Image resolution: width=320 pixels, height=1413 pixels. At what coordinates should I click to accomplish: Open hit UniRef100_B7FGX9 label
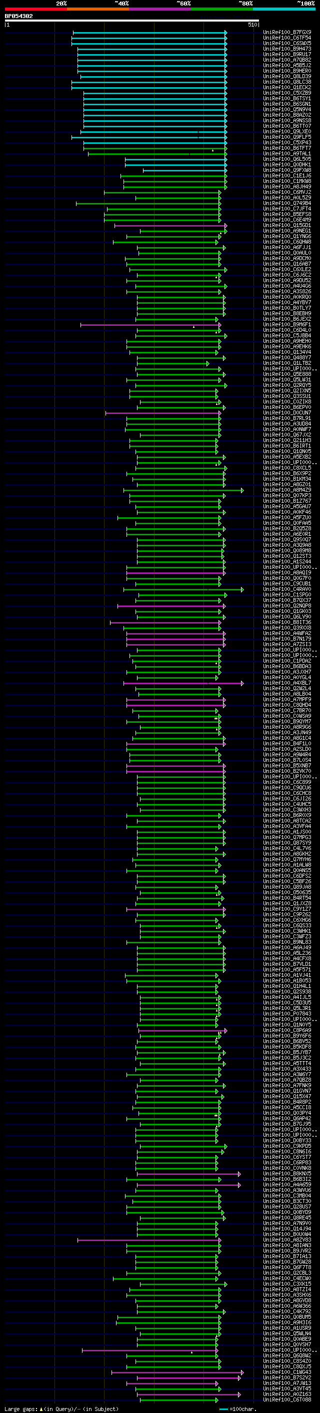(287, 33)
